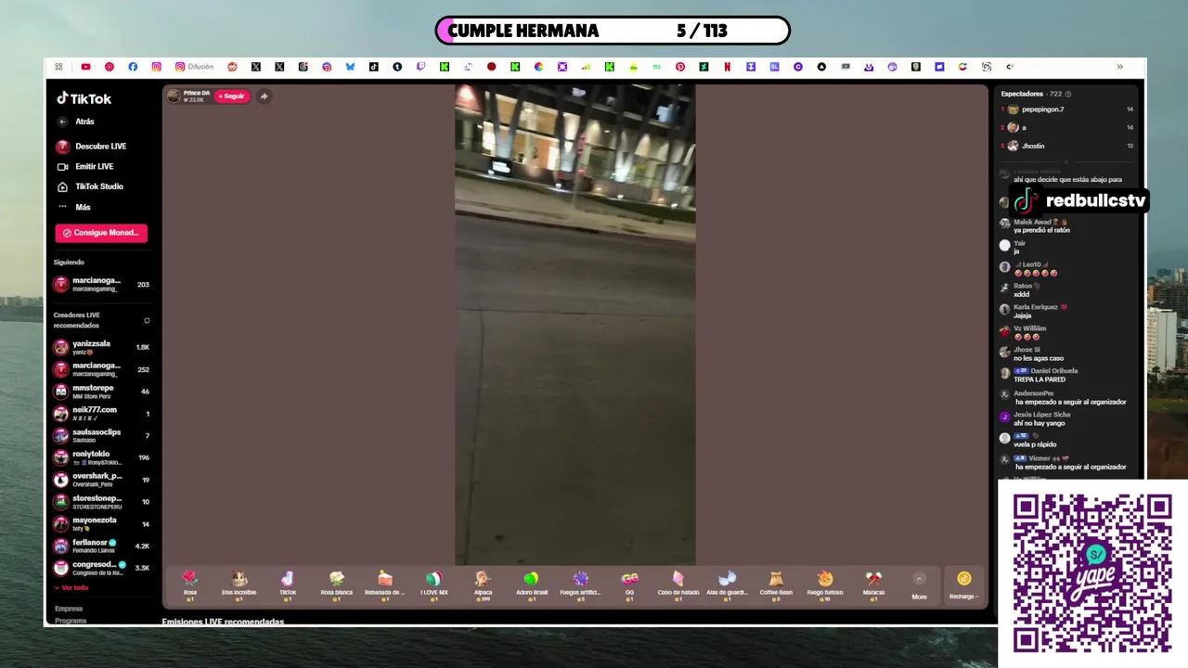
Task: Open Netflix bookmark in browser bar
Action: tap(727, 67)
